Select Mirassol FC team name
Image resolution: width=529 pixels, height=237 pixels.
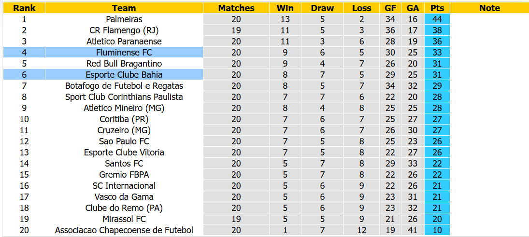[124, 219]
